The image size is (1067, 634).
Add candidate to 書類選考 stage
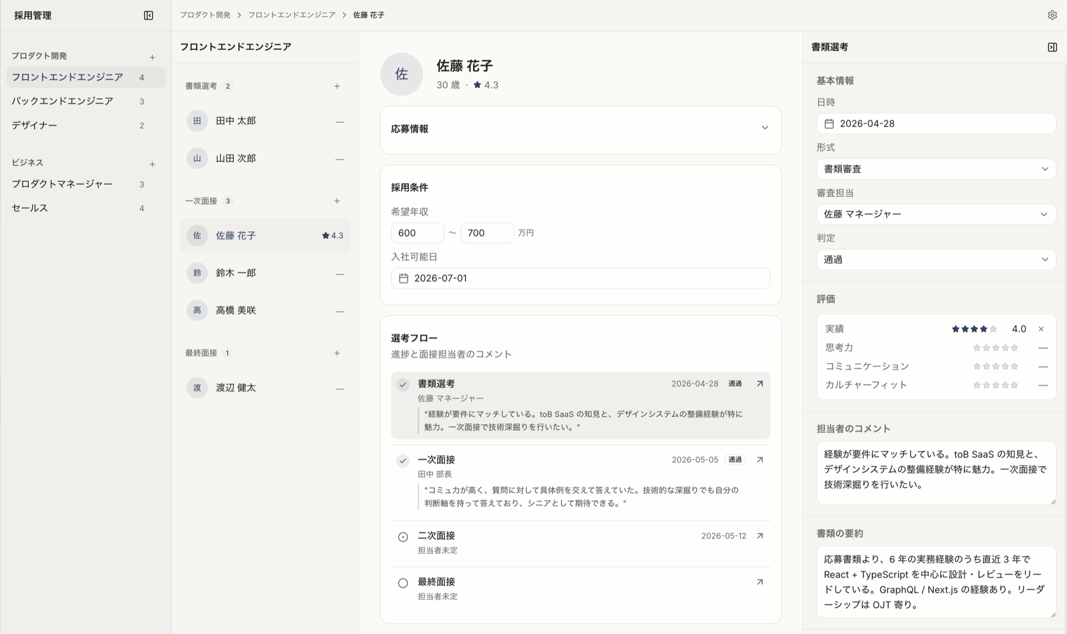click(x=337, y=86)
